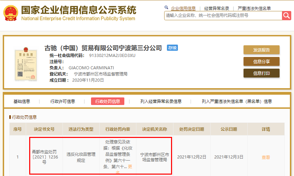The image size is (294, 176).
Task: Open 查看 details for penalty record 1
Action: pos(266,157)
